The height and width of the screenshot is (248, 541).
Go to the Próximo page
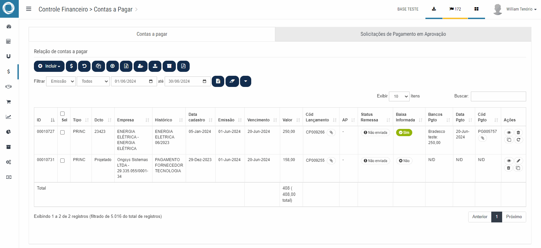point(514,217)
